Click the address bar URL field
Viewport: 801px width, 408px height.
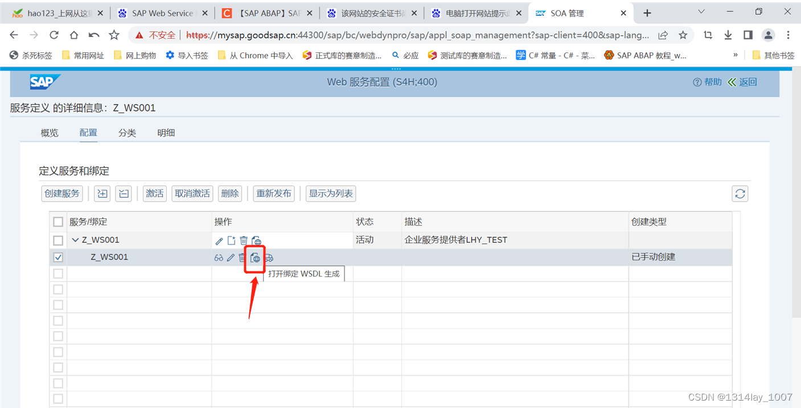point(418,35)
